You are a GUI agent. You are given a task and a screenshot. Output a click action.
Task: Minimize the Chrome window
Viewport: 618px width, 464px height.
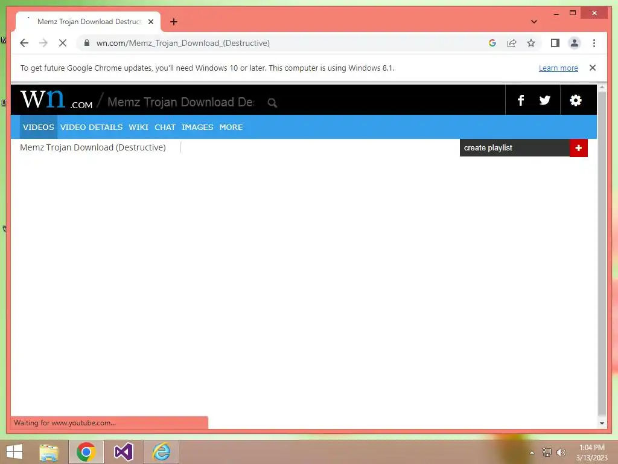click(556, 13)
